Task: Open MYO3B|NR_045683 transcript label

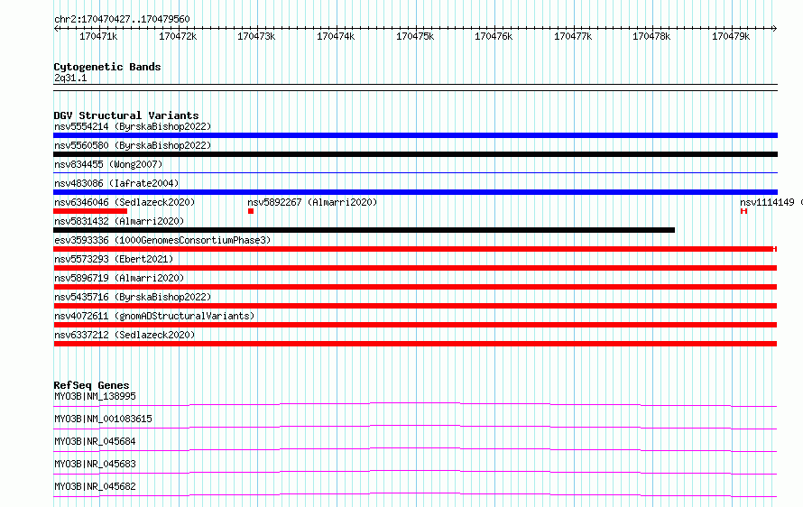Action: click(96, 464)
